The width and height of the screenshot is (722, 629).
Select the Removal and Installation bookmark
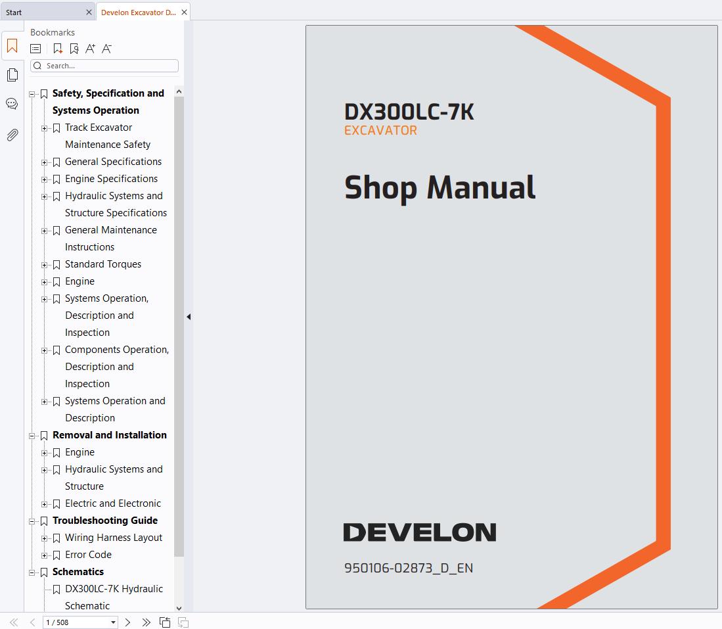click(110, 435)
